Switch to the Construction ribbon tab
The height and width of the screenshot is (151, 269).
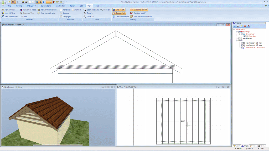pos(60,6)
